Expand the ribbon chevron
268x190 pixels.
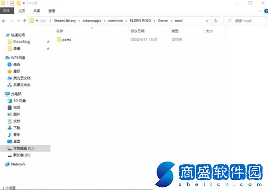pyautogui.click(x=260, y=11)
